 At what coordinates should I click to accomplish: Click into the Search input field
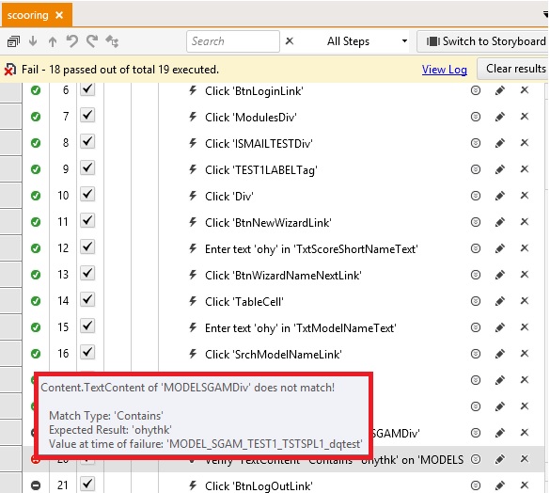233,41
